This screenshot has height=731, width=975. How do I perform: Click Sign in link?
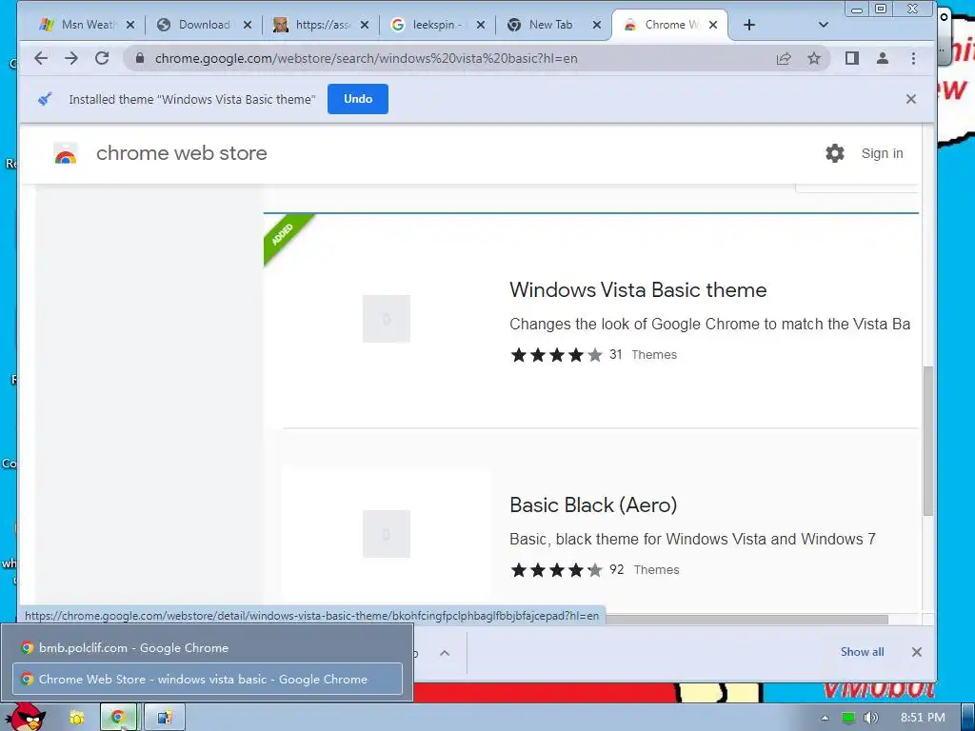882,153
